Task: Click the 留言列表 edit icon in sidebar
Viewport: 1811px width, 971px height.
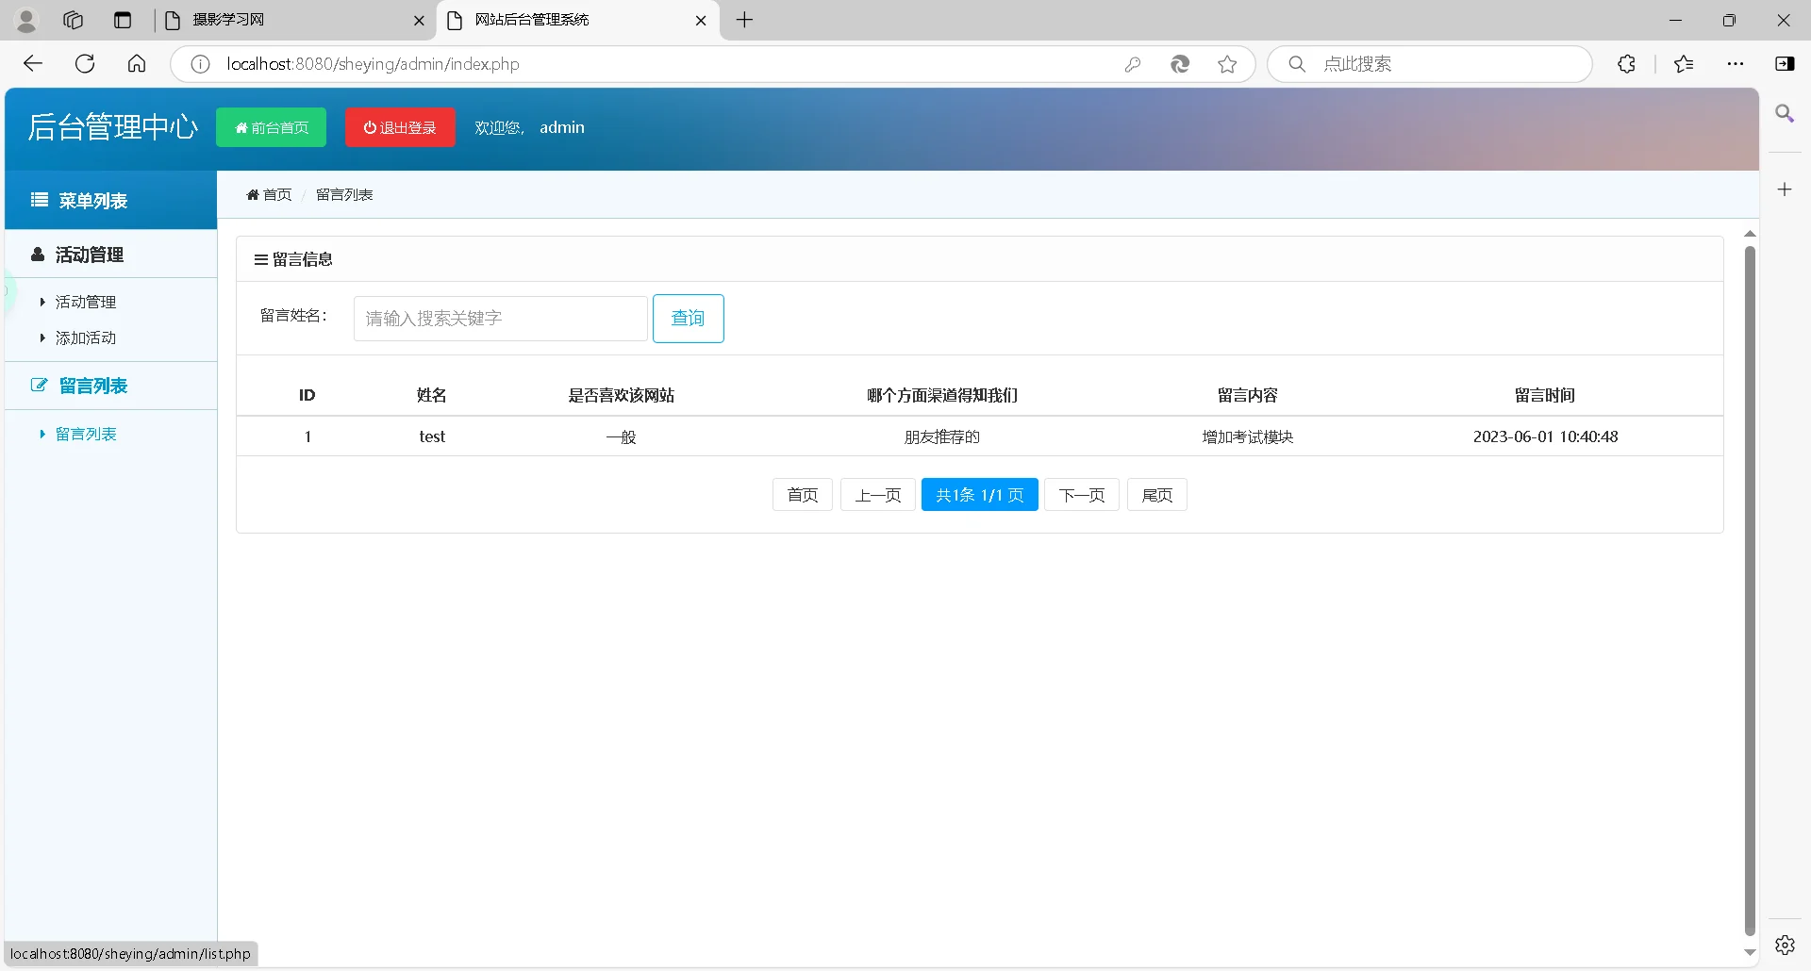Action: point(39,385)
